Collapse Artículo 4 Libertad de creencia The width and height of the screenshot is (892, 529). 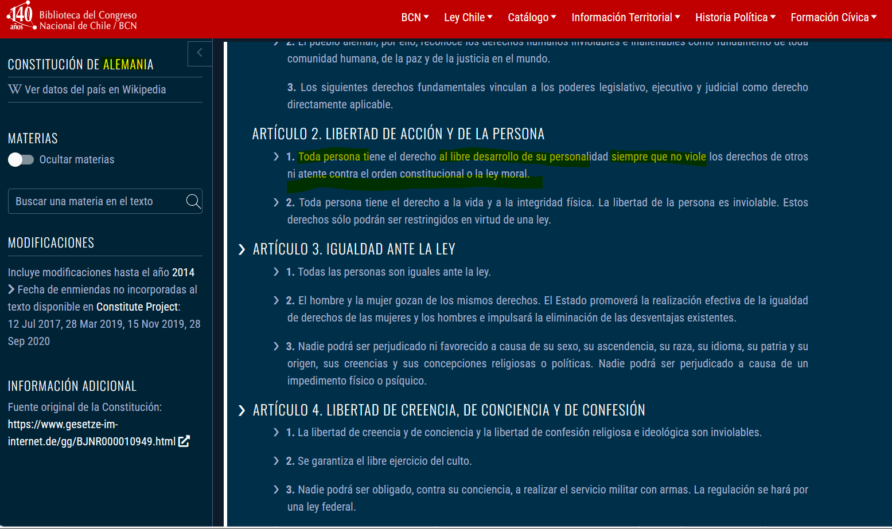pos(241,410)
